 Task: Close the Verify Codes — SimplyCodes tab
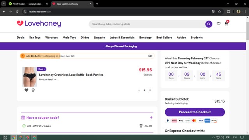(x=47, y=4)
